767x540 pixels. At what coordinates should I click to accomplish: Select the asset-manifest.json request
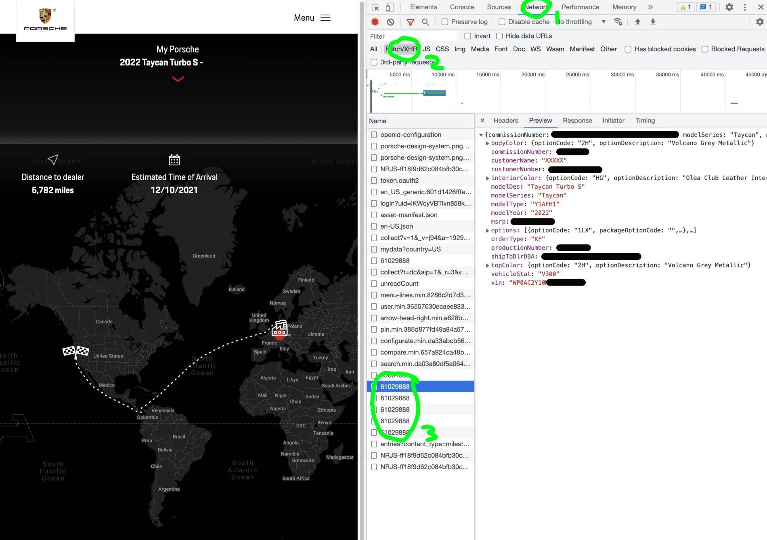point(420,215)
